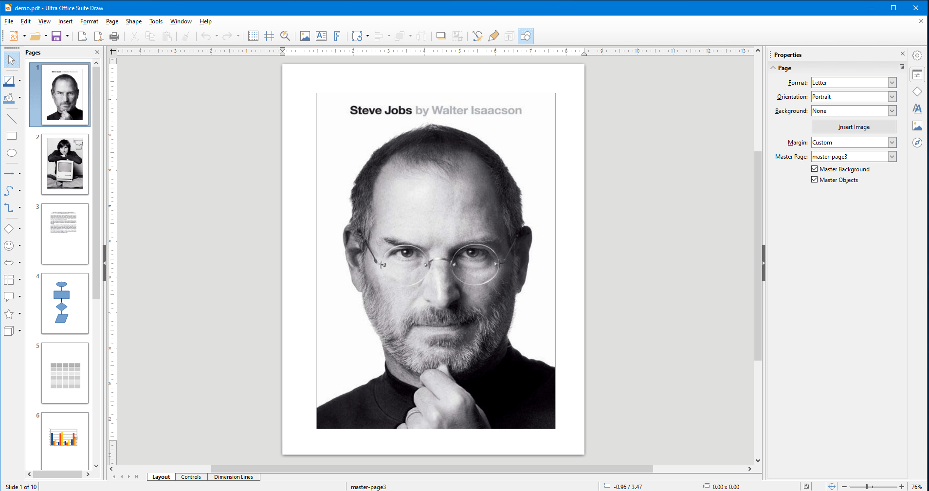Toggle the Helplines While Moving icon
Viewport: 929px width, 491px height.
tap(269, 36)
